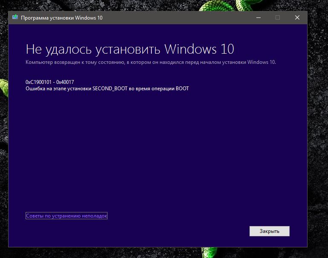Click the Windows 10 setup title bar icon
328x258 pixels.
point(15,17)
